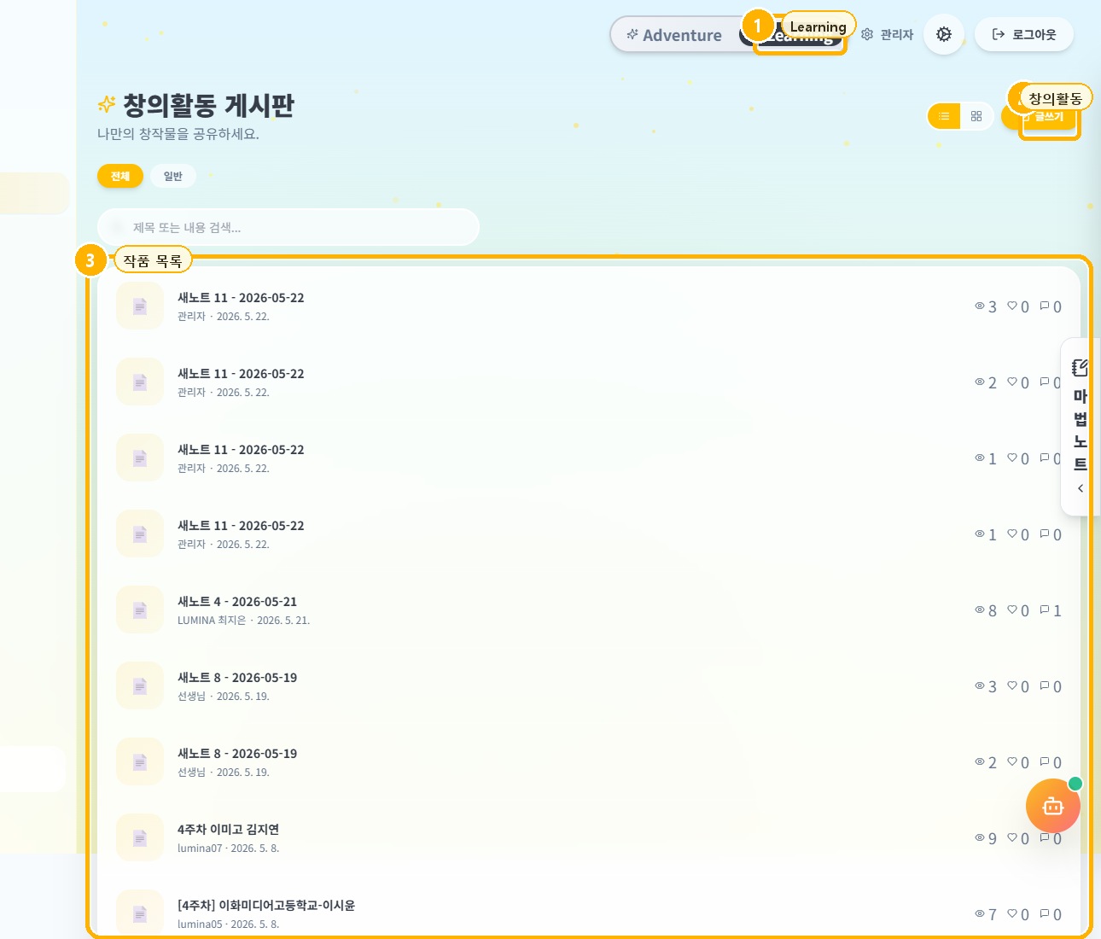Click heart icon on 새노트 11 row with 2 views
This screenshot has height=939, width=1101.
pos(1012,382)
